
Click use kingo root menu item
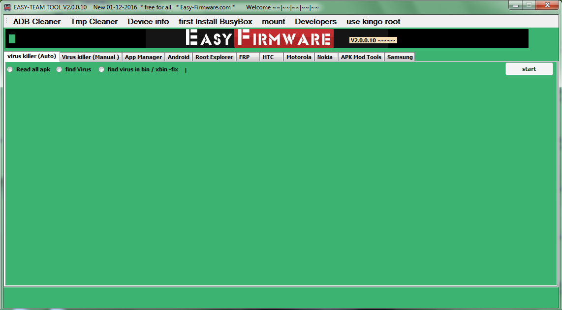[373, 22]
